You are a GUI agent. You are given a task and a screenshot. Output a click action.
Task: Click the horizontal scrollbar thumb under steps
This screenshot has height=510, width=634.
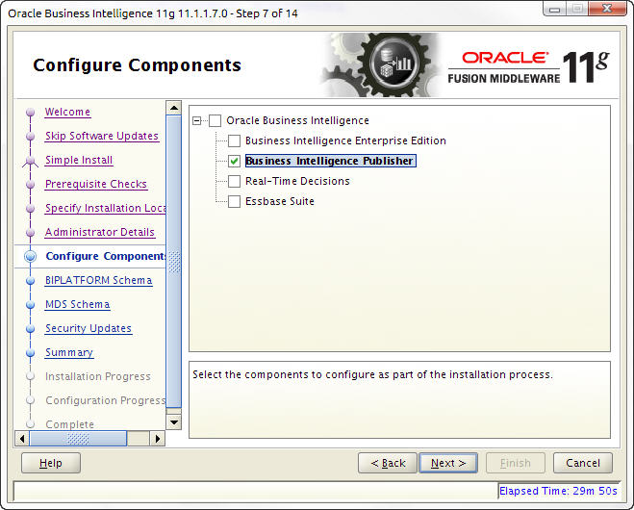click(78, 439)
